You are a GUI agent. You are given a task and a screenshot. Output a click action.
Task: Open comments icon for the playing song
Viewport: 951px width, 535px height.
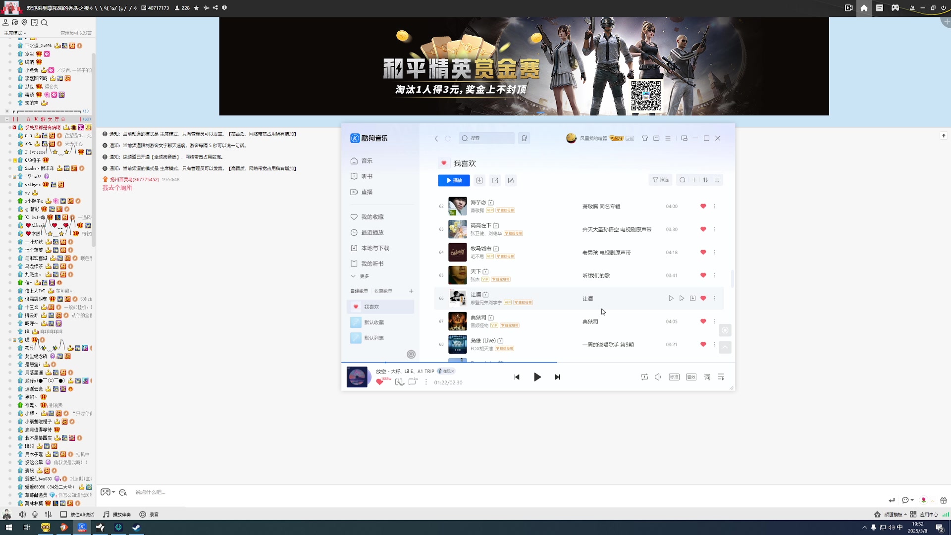tap(413, 382)
